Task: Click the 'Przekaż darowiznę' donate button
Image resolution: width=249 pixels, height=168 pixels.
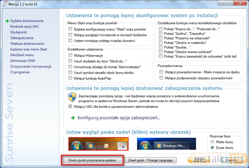Action: 199,160
